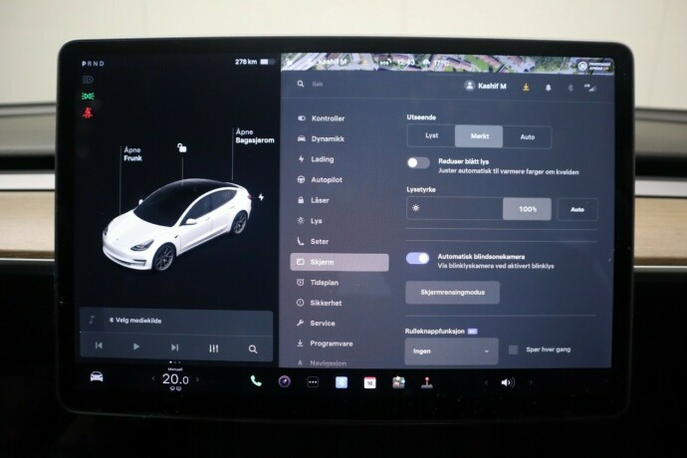Play media in the player

(136, 346)
